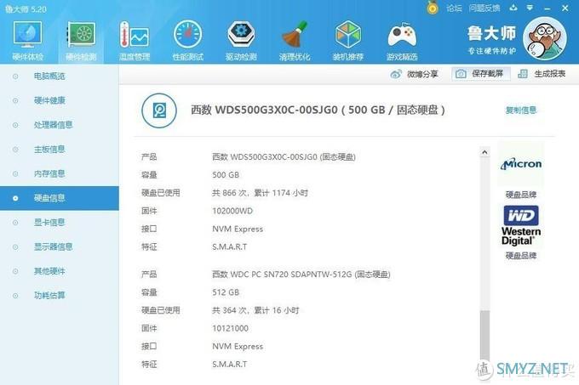This screenshot has width=579, height=385.
Task: Select 显卡信息 in sidebar
Action: (x=49, y=222)
